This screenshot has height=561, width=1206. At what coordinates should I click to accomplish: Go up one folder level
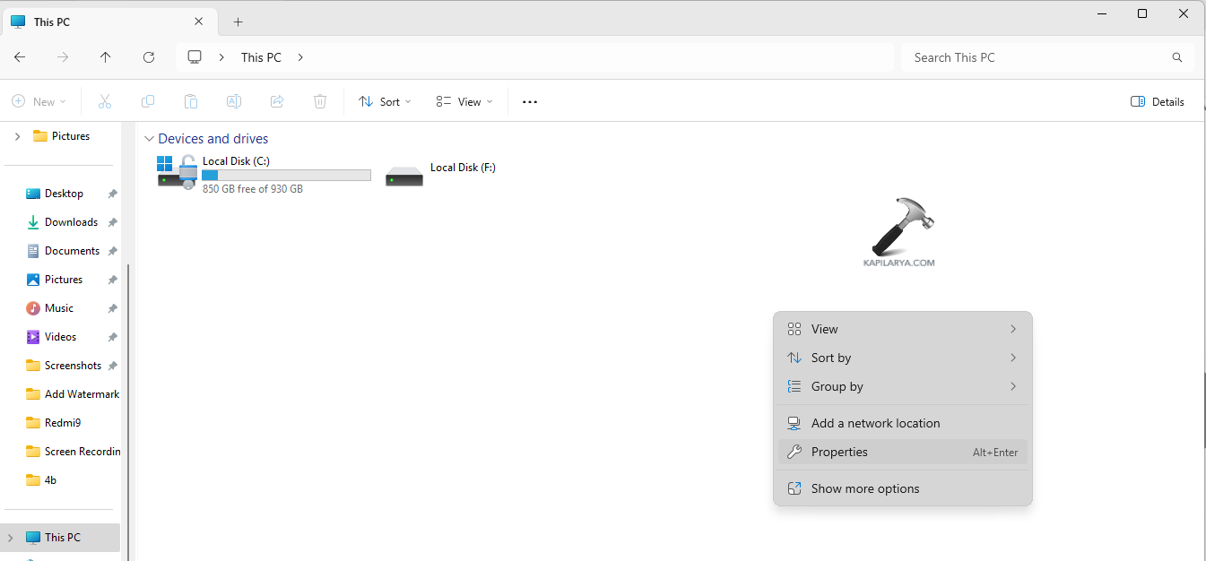(x=106, y=57)
